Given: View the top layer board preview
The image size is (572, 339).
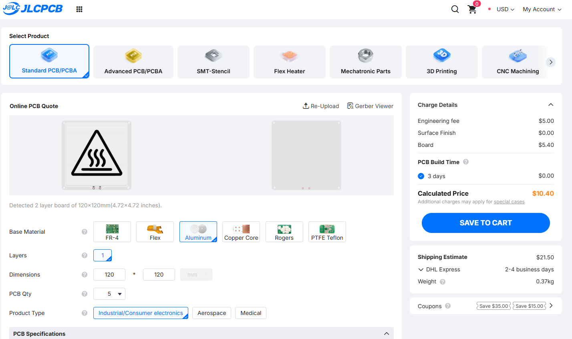Looking at the screenshot, I should click(x=97, y=155).
